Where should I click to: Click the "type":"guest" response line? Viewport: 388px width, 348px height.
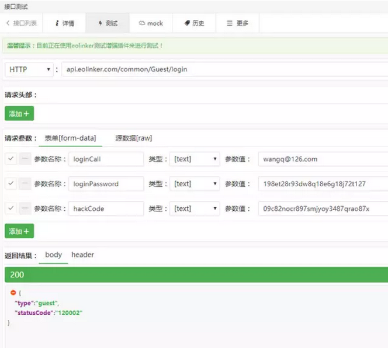[37, 303]
